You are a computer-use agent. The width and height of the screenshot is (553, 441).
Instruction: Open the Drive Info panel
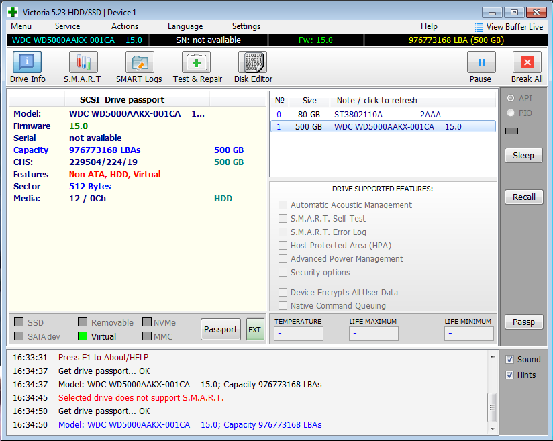coord(28,62)
